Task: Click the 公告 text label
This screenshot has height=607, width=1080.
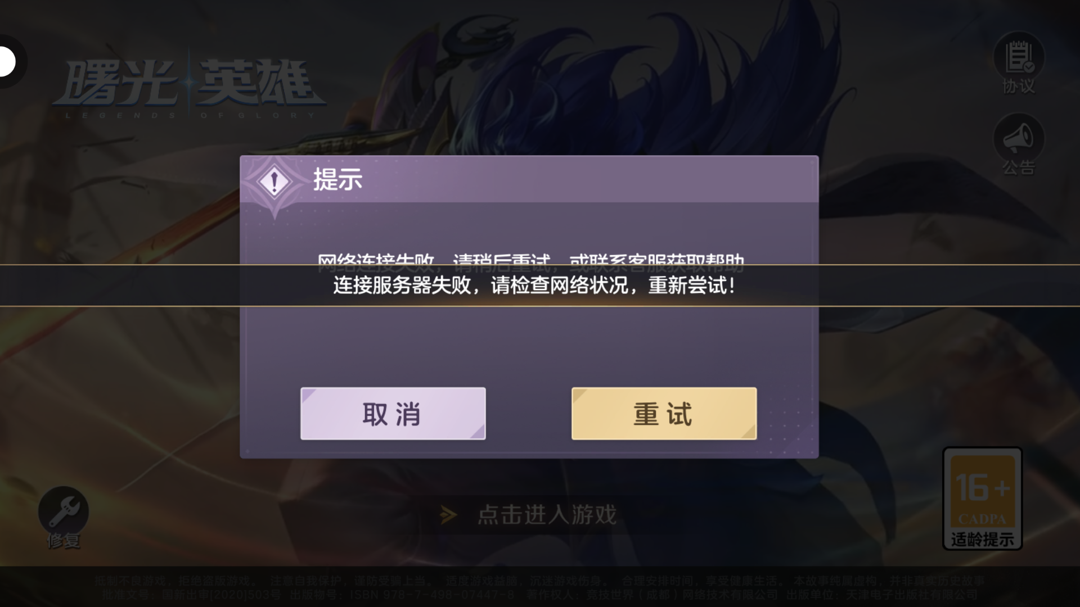Action: (x=1019, y=167)
